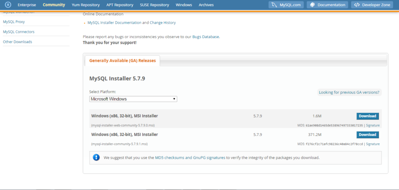The height and width of the screenshot is (190, 399).
Task: Open SUSE Repository page
Action: pyautogui.click(x=154, y=5)
